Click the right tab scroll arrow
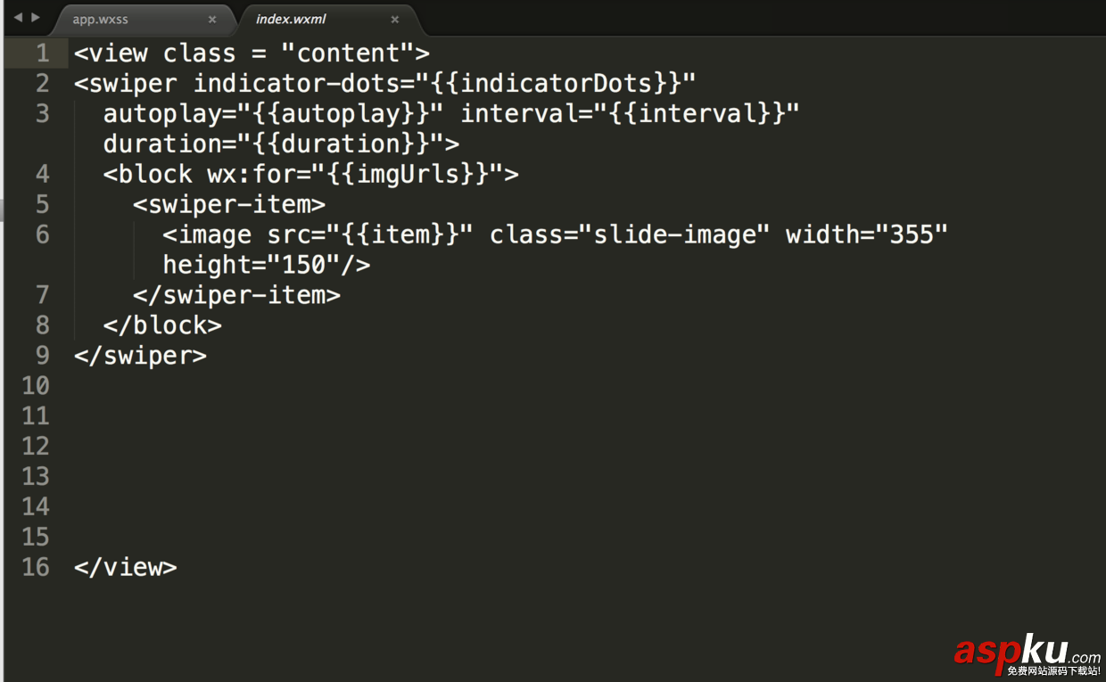The width and height of the screenshot is (1106, 682). pos(35,17)
